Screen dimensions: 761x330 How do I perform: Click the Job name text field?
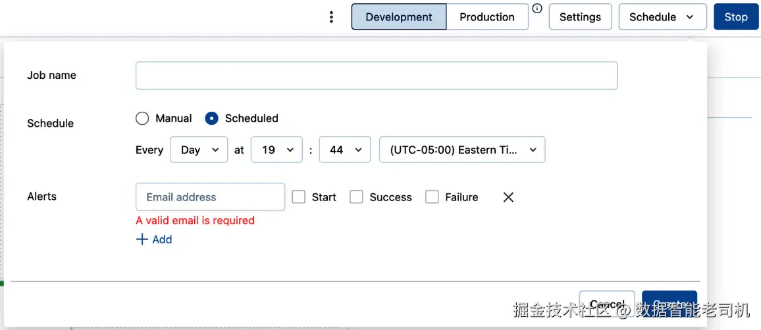(376, 76)
